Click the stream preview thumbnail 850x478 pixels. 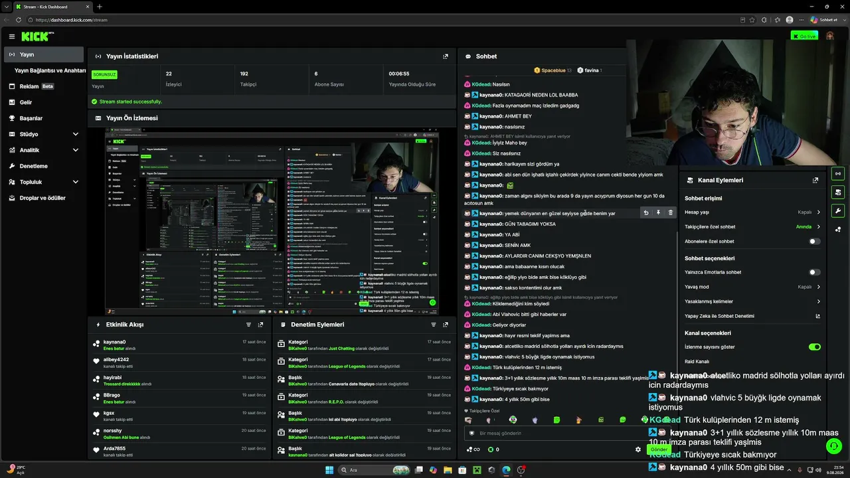pyautogui.click(x=272, y=222)
